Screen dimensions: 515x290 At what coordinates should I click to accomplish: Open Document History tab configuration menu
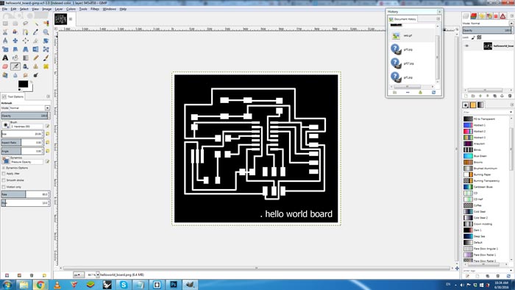pyautogui.click(x=438, y=18)
